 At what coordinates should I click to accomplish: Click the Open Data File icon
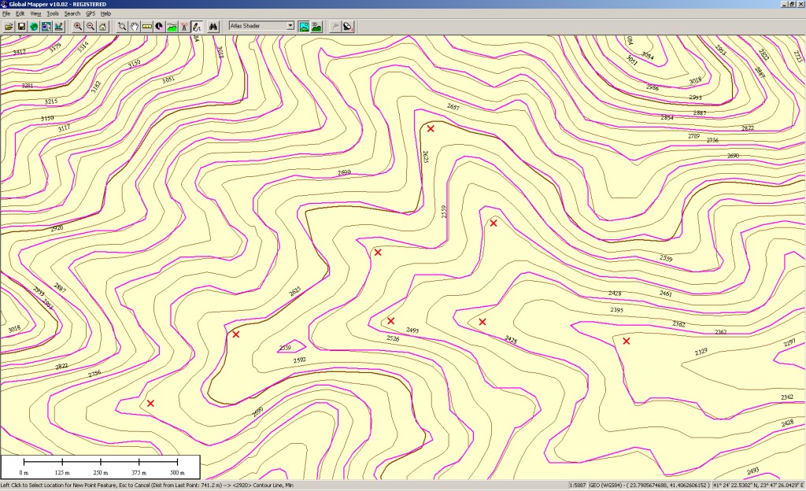coord(9,26)
